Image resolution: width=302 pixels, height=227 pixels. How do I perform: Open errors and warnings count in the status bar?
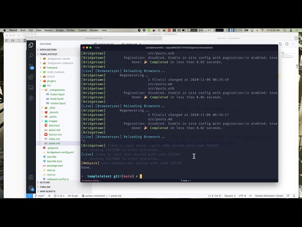(59, 196)
